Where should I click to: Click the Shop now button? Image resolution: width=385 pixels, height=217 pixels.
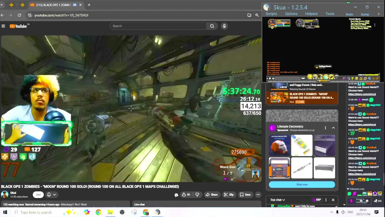coord(302,184)
